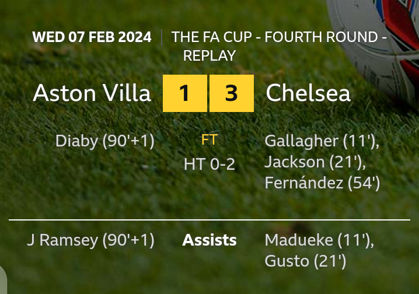Click the bold Assists label
Image resolution: width=419 pixels, height=294 pixels.
coord(209,240)
